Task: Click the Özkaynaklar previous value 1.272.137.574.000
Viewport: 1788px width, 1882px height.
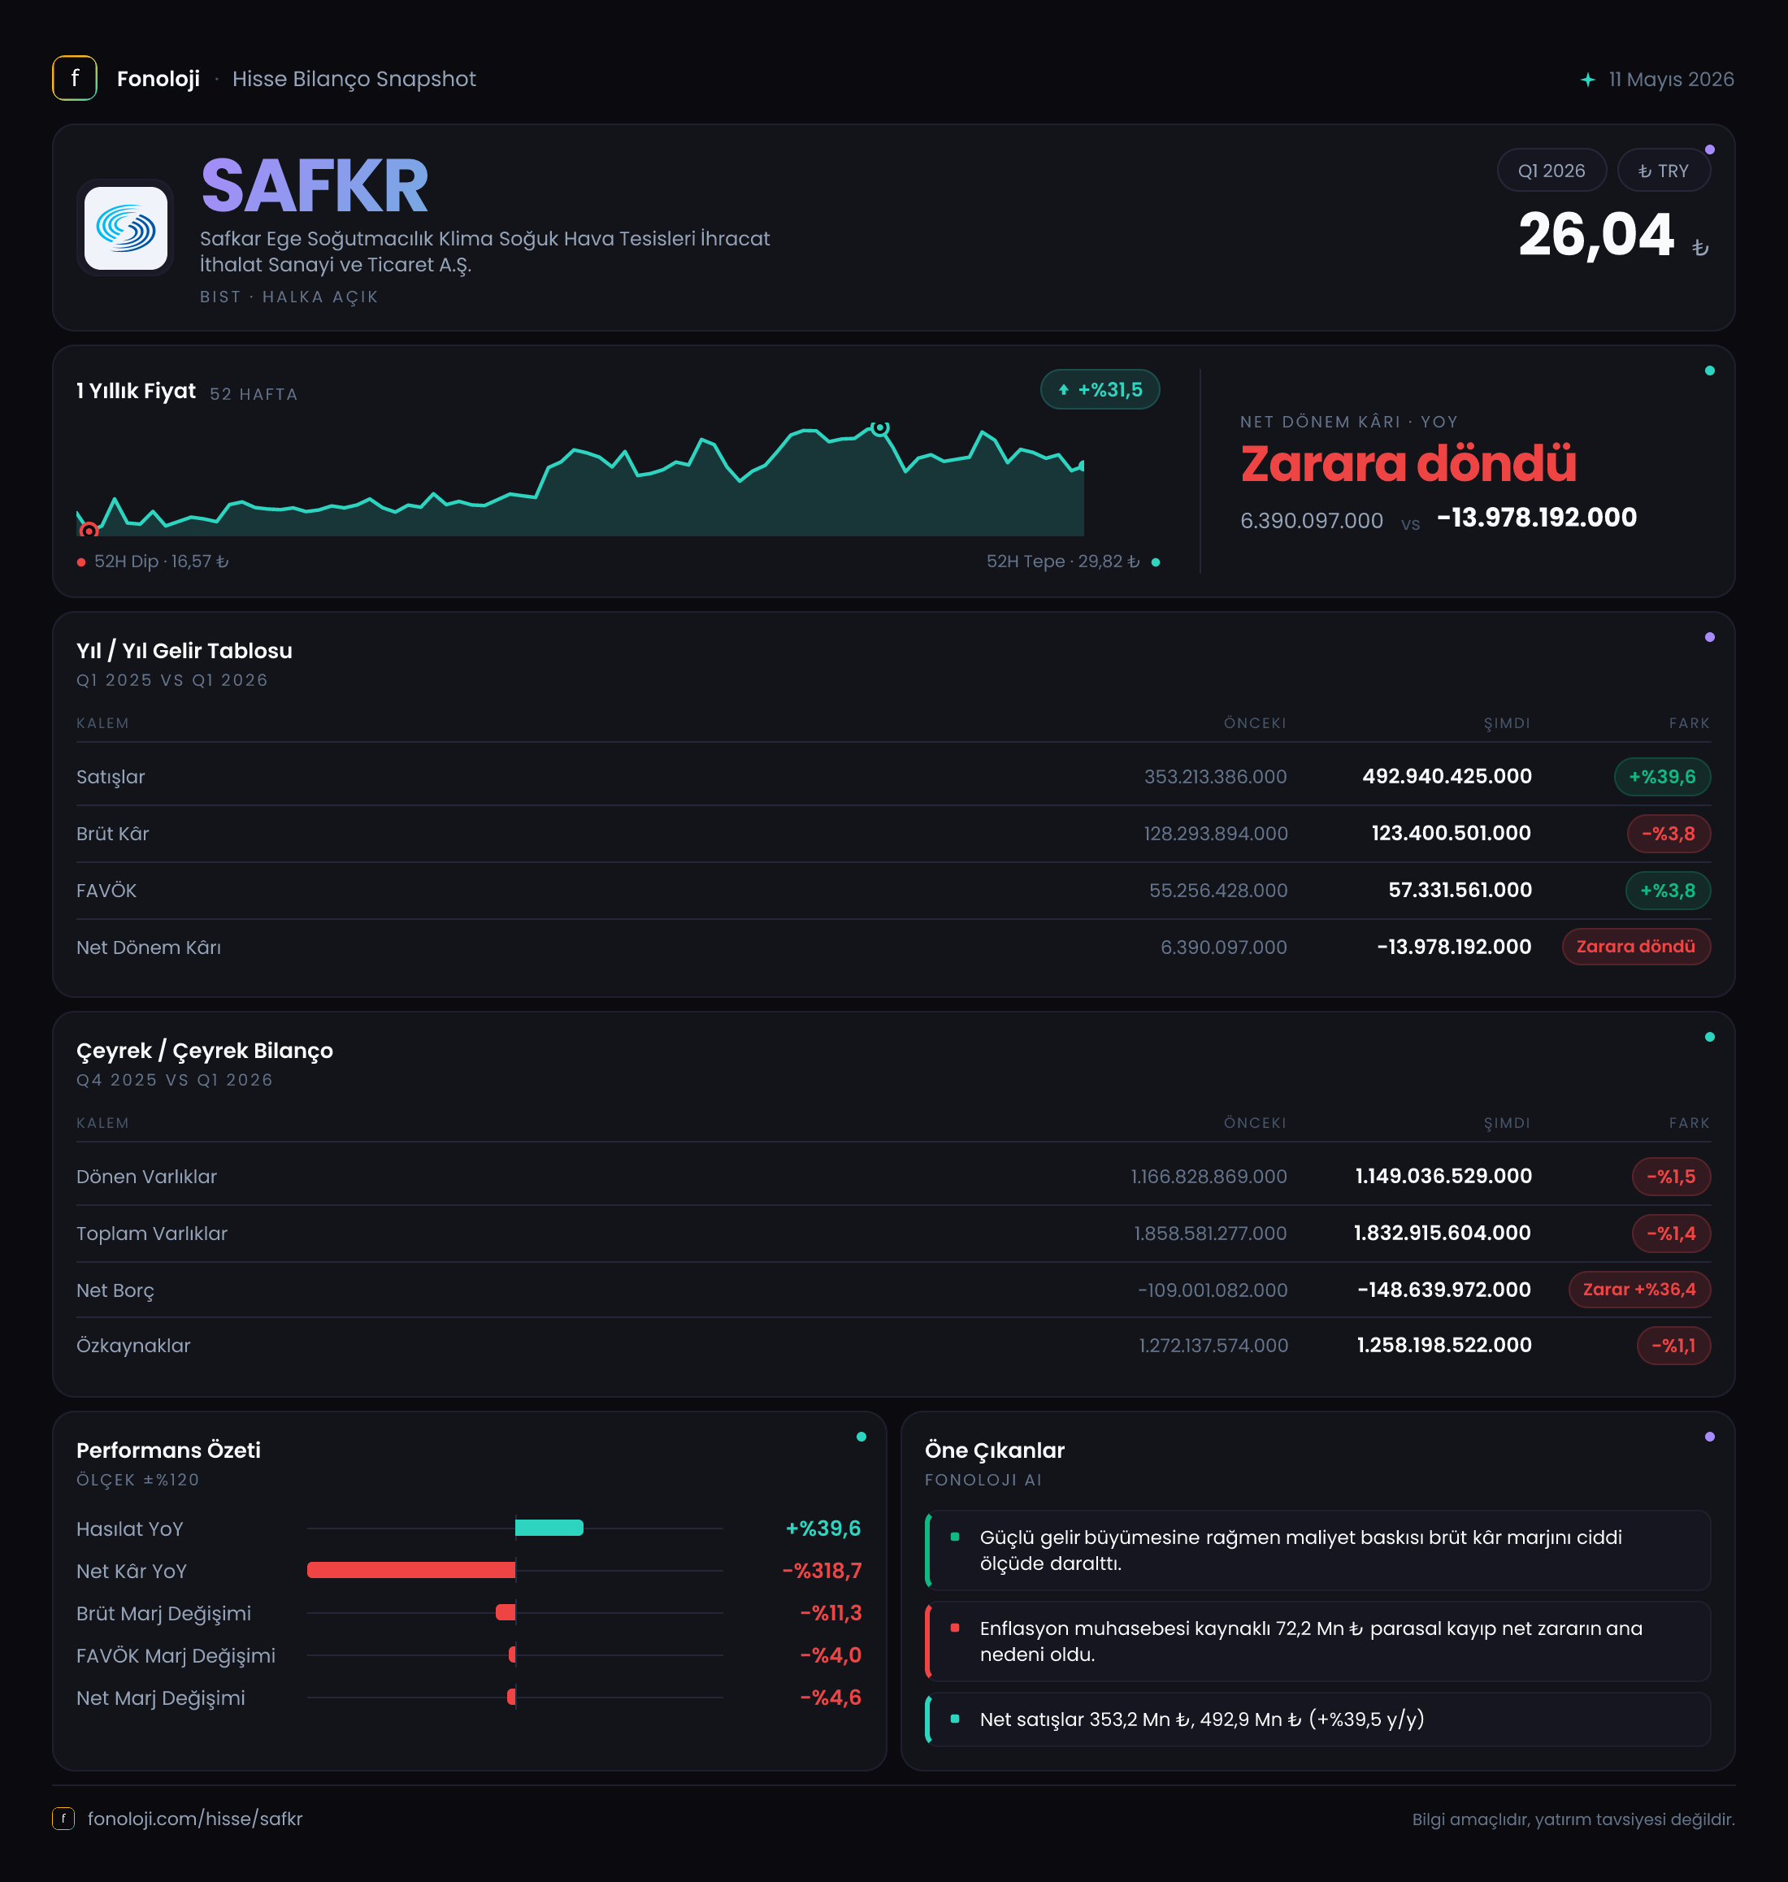Action: (1213, 1346)
